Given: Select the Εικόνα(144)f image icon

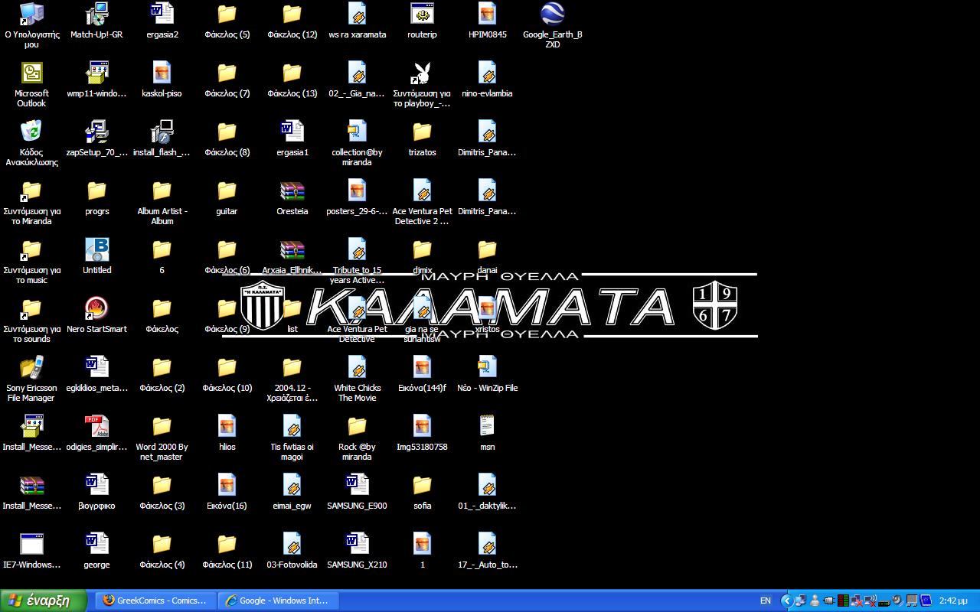Looking at the screenshot, I should pos(422,367).
